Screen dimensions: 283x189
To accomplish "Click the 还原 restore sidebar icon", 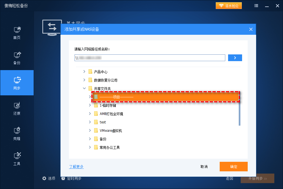I will (x=17, y=105).
